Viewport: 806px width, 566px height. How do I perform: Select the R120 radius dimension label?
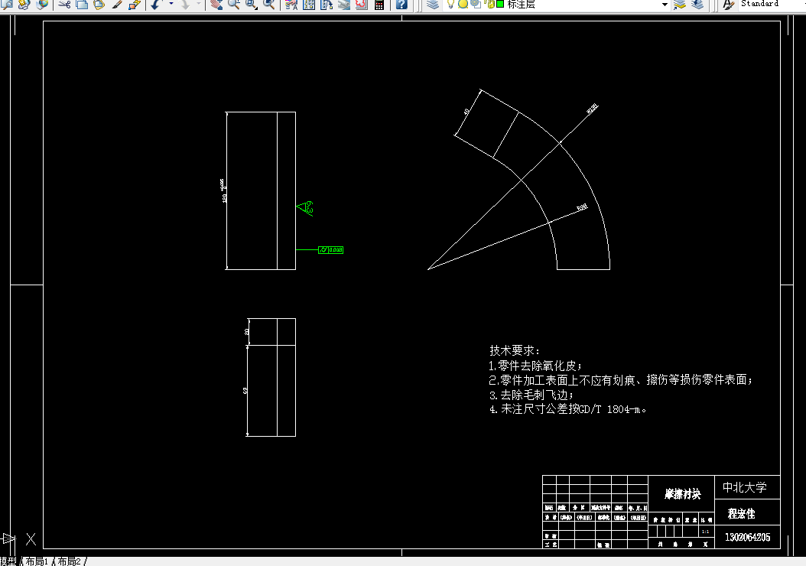592,109
